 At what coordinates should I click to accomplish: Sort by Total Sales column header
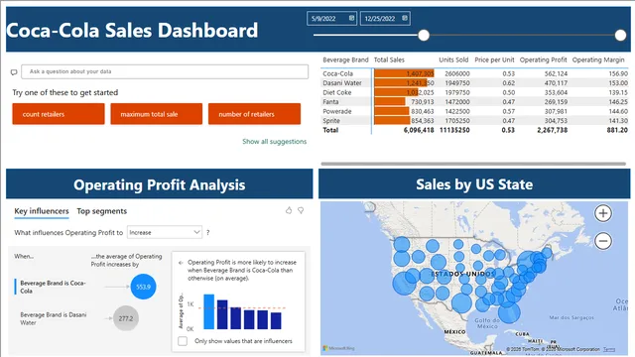389,59
